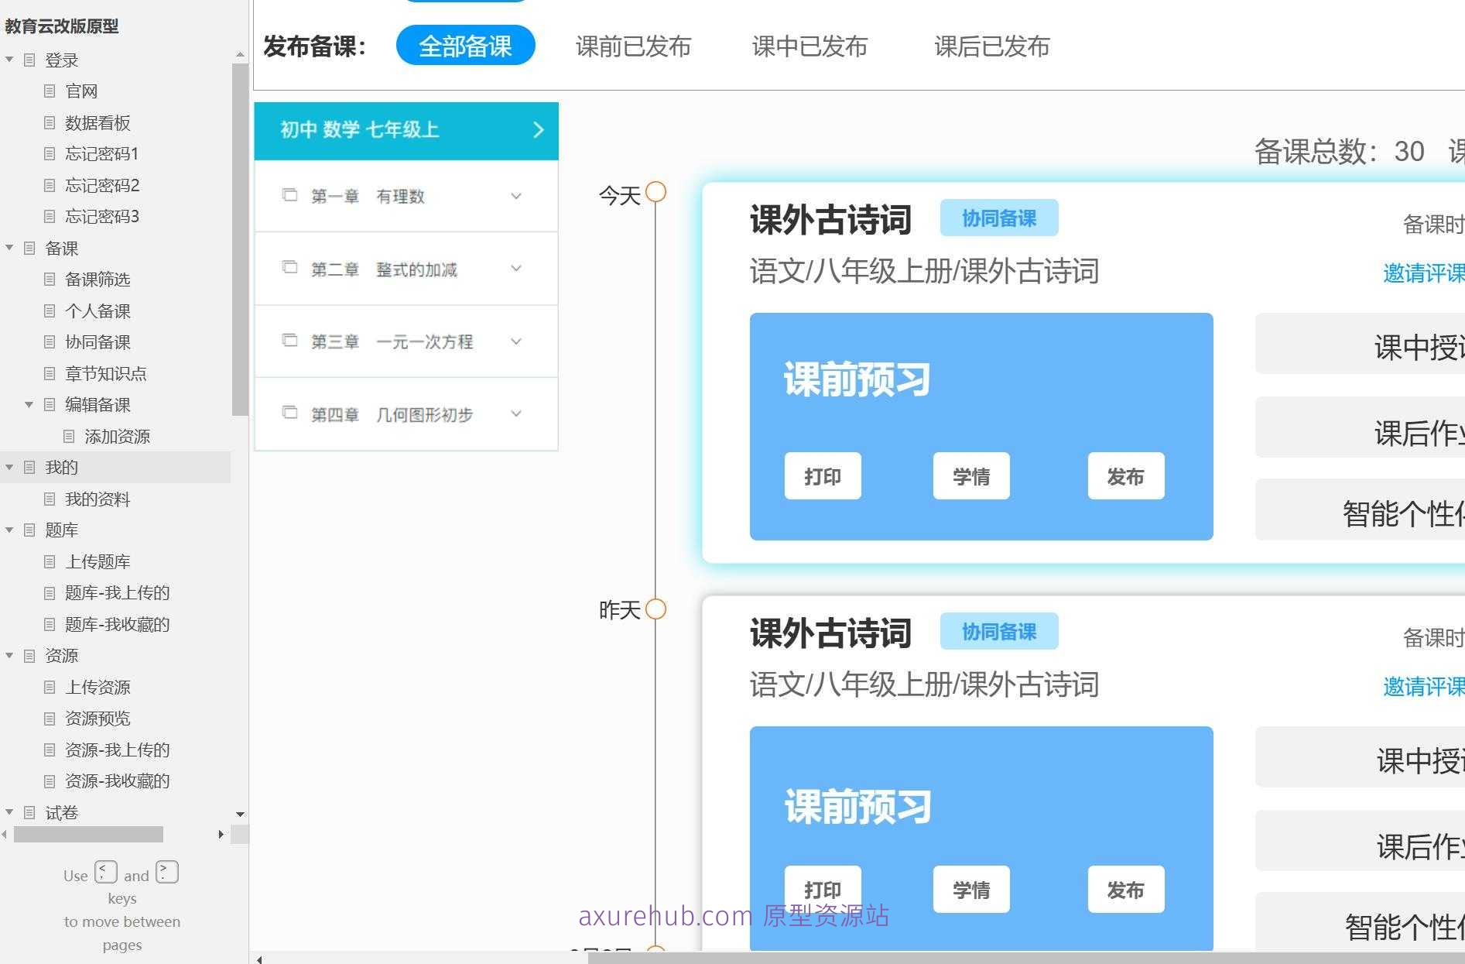The width and height of the screenshot is (1465, 964).
Task: Click the sidebar vertical scrollbar thumb
Action: pyautogui.click(x=240, y=240)
